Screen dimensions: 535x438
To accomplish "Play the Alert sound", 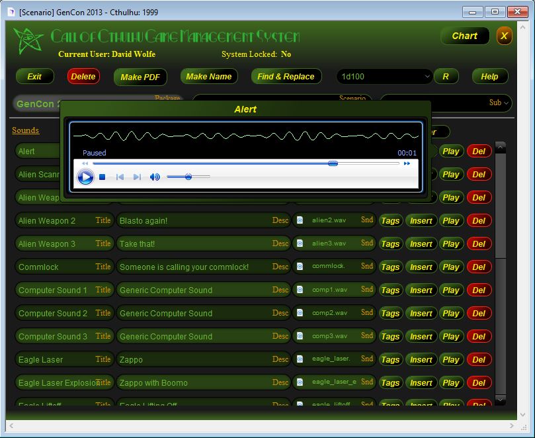I will [x=451, y=152].
